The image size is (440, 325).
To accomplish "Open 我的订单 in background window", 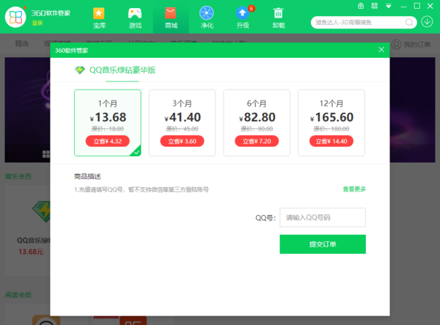I will pos(417,44).
